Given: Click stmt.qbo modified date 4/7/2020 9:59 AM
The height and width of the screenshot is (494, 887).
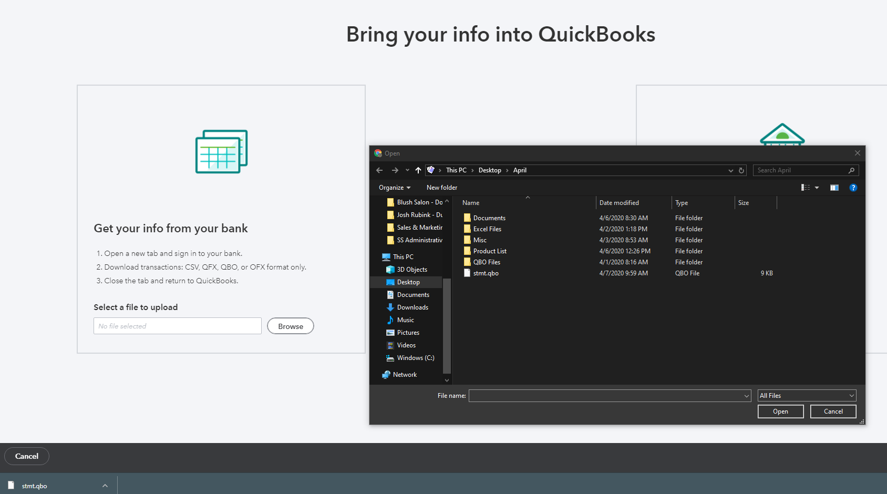Looking at the screenshot, I should coord(624,273).
